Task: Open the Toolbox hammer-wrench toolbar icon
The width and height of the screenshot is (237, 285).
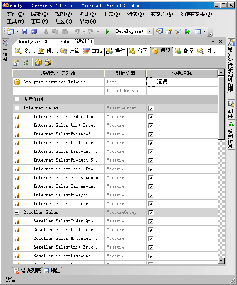Action: pos(179,31)
